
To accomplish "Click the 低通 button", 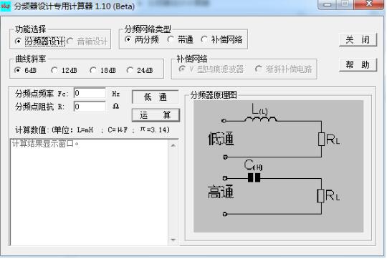I will coord(156,97).
